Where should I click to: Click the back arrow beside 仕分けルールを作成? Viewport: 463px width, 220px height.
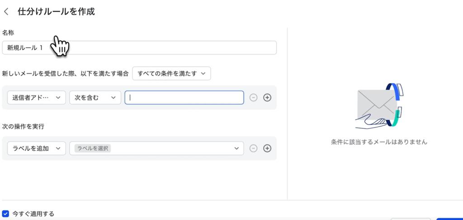pos(6,12)
